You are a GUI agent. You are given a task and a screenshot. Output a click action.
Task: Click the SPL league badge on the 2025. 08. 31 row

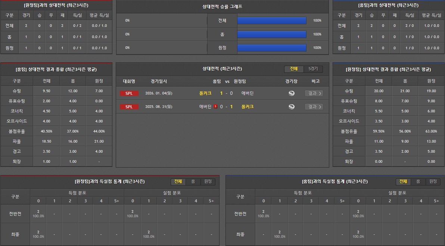click(129, 107)
